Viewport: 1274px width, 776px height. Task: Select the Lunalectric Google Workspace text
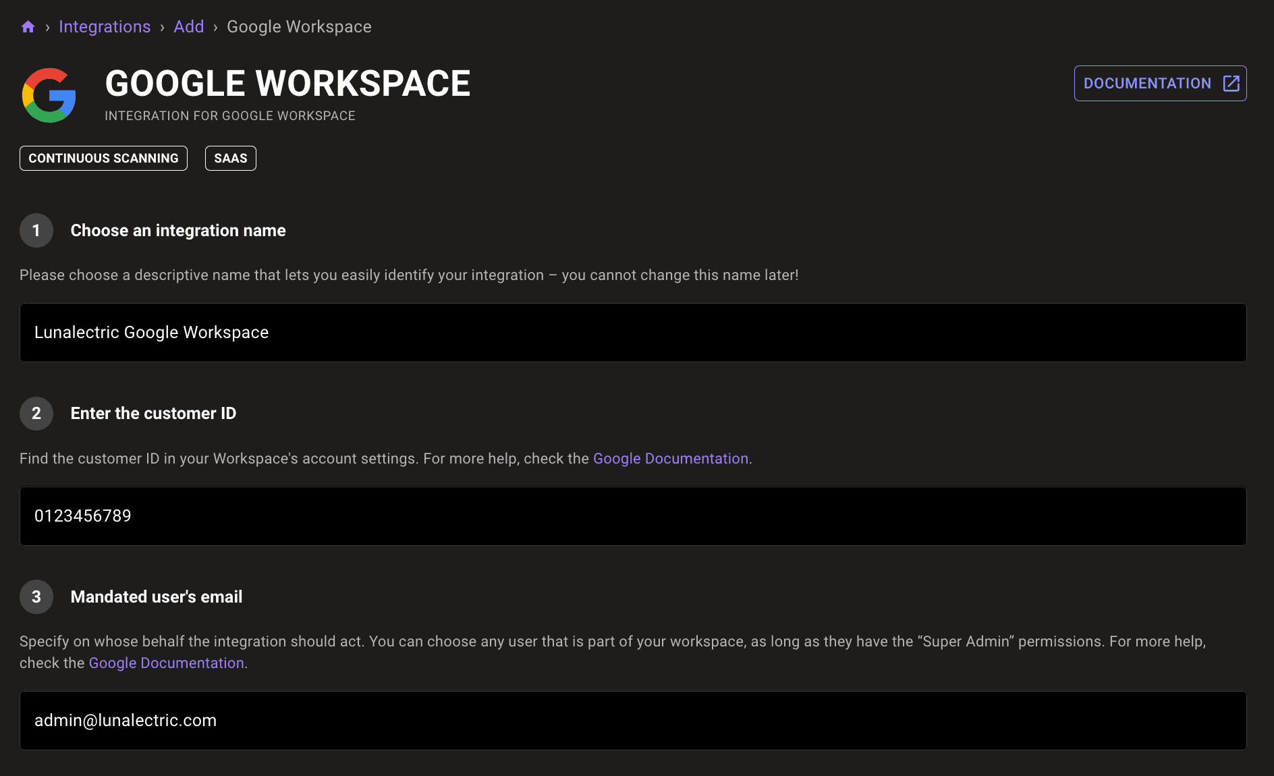[151, 332]
